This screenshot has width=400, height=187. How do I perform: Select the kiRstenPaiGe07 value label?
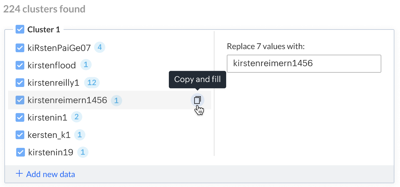tap(59, 48)
